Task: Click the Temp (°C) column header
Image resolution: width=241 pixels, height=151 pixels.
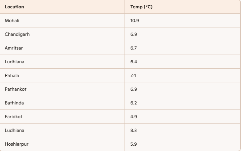Action: (x=183, y=7)
